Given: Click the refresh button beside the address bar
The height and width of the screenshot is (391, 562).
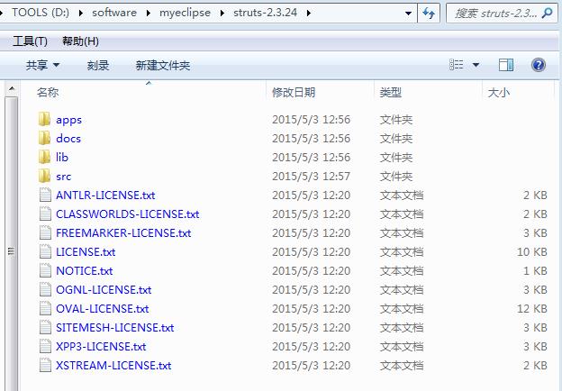Looking at the screenshot, I should coord(429,14).
